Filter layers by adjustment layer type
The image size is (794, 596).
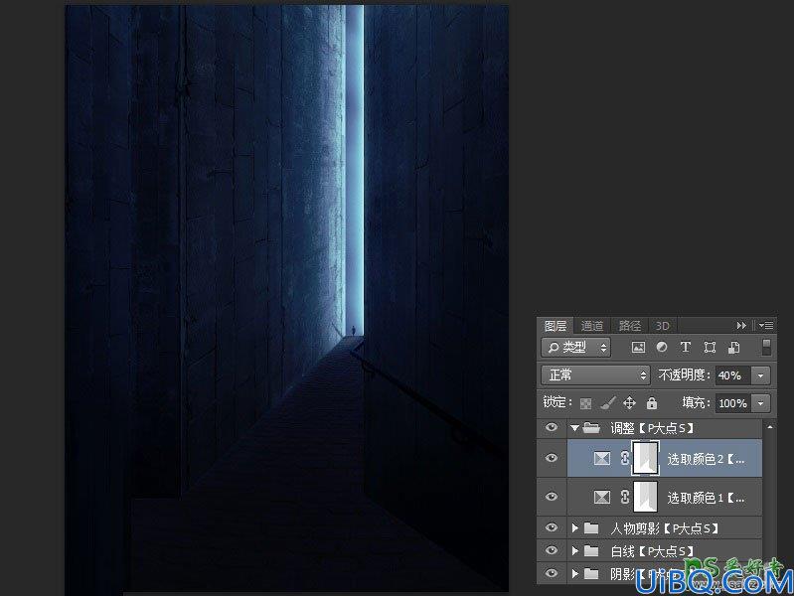coord(662,348)
